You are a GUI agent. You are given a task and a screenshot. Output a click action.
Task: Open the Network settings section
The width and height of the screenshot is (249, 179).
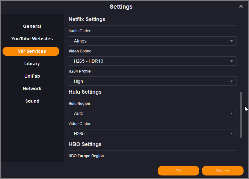32,89
